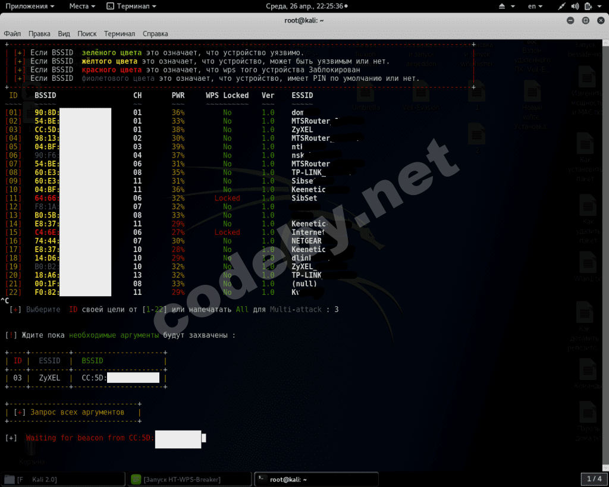The width and height of the screenshot is (609, 487).
Task: Click the terminal window title root@kali: ~
Action: (x=304, y=21)
